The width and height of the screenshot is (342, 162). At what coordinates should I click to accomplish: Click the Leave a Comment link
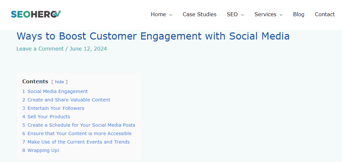pyautogui.click(x=40, y=49)
